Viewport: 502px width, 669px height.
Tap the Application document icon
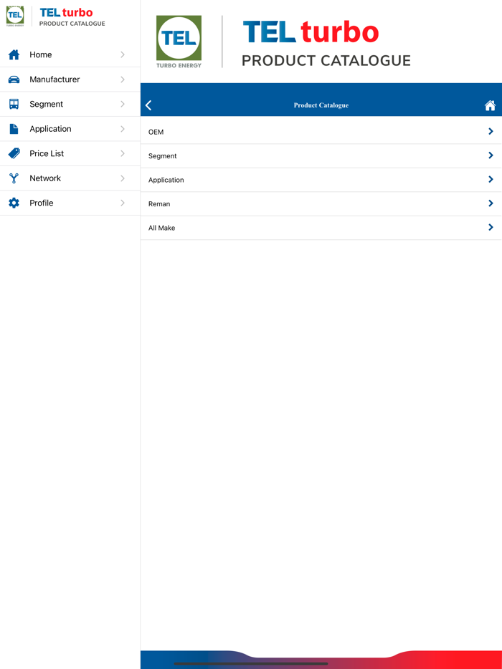tap(14, 129)
